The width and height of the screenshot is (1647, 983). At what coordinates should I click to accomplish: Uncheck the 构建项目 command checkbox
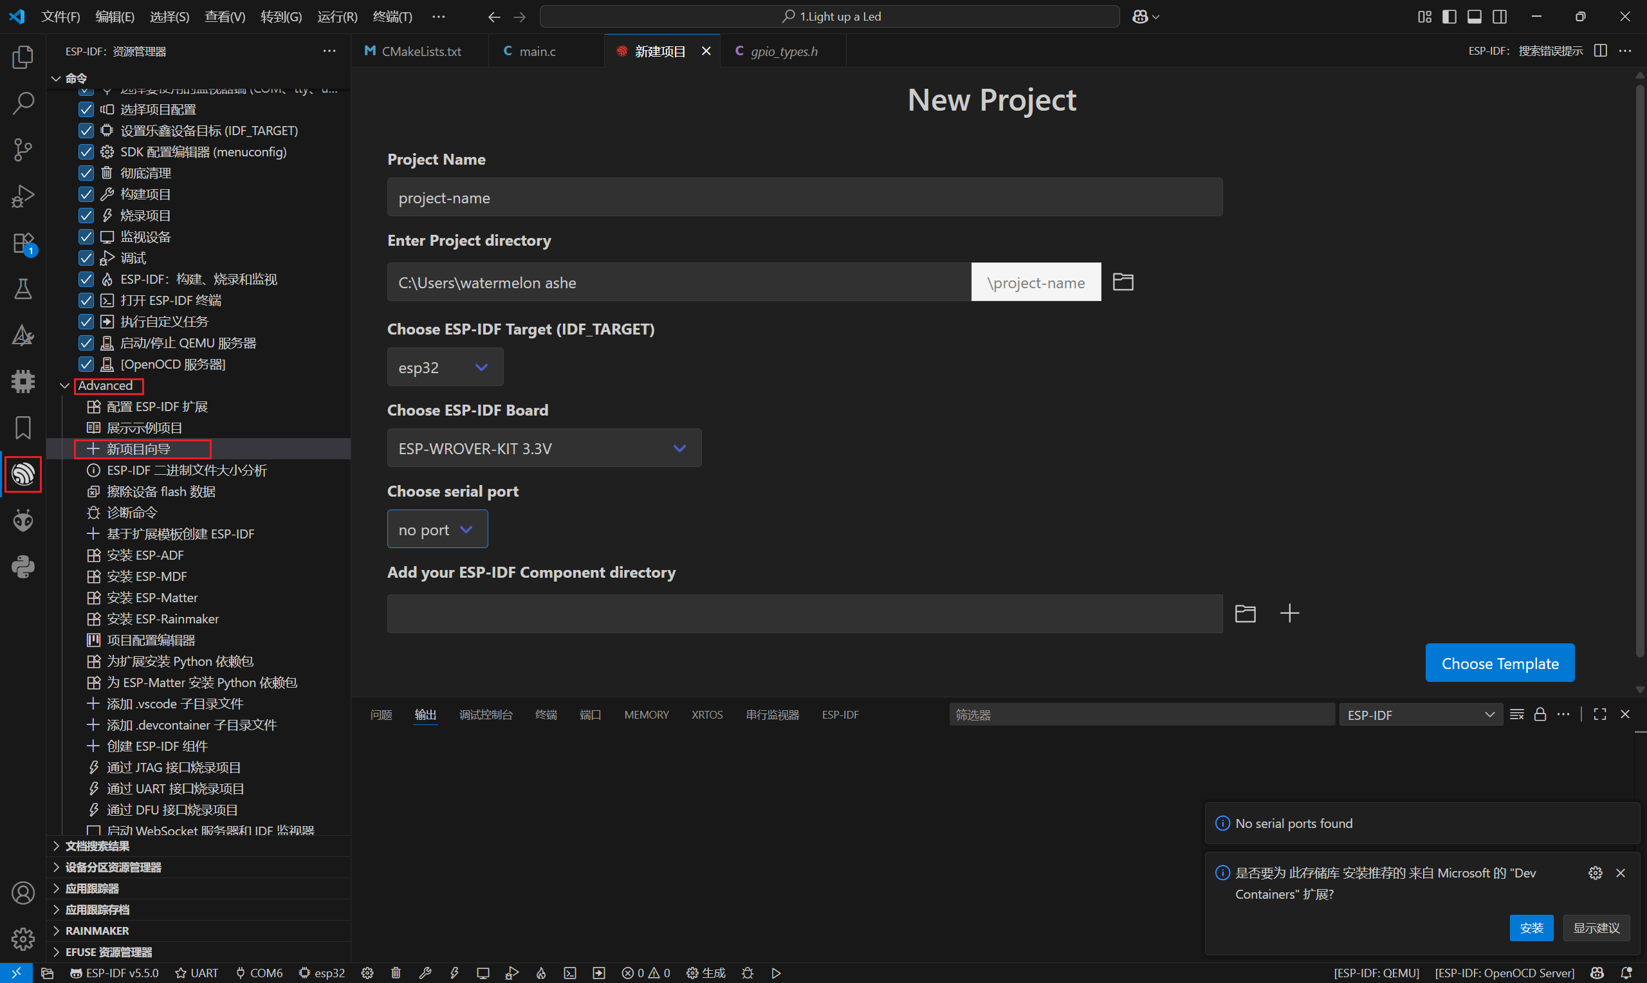(86, 194)
